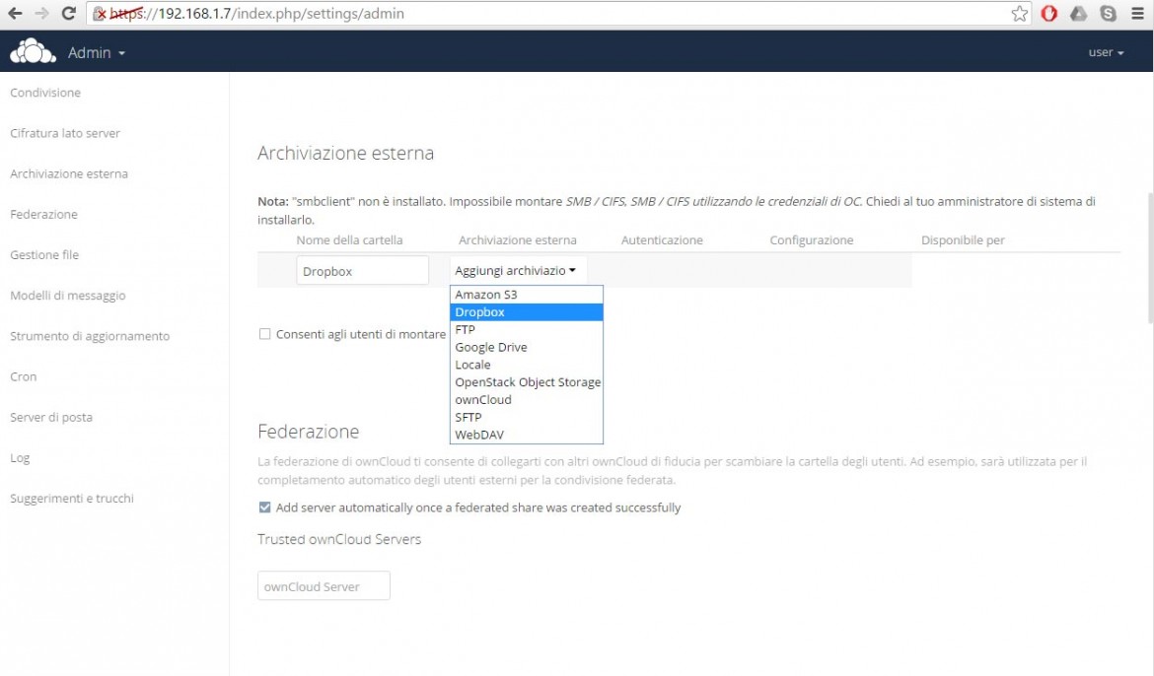The image size is (1154, 676).
Task: Open Suggerimenti e trucchi section
Action: point(72,498)
